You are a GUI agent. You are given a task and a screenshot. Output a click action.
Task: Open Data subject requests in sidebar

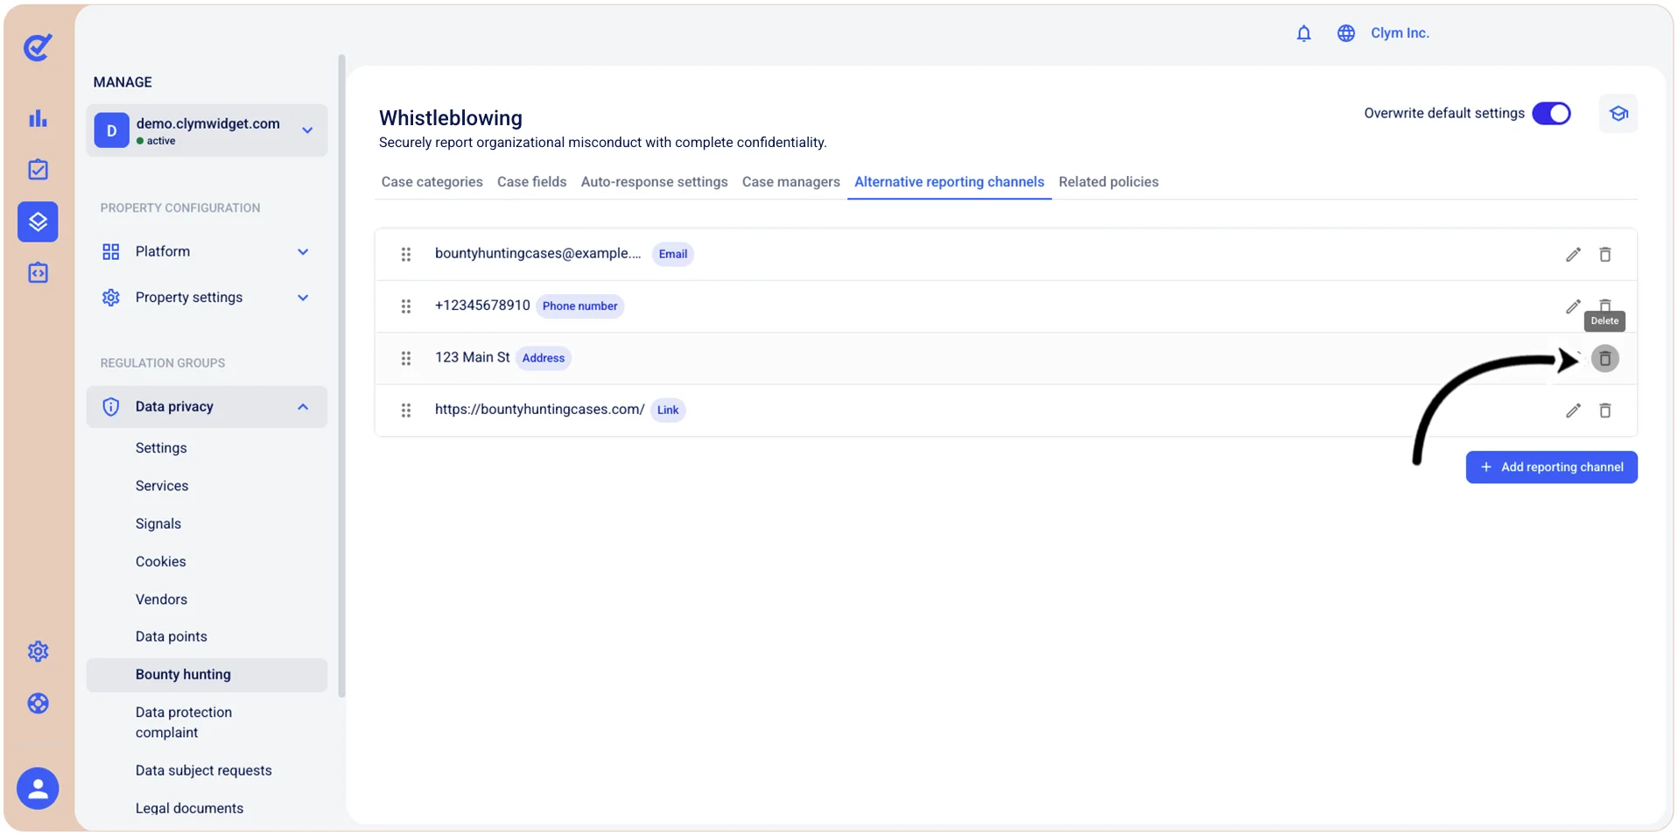(203, 771)
